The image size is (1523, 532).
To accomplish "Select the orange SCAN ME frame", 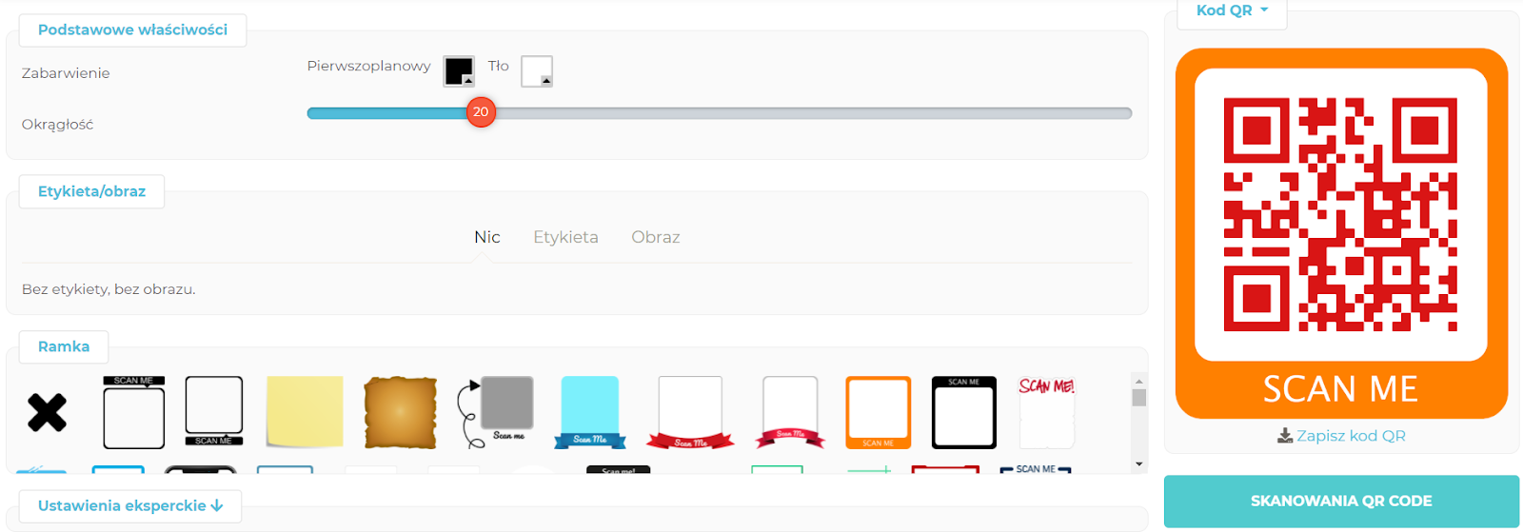I will click(879, 412).
